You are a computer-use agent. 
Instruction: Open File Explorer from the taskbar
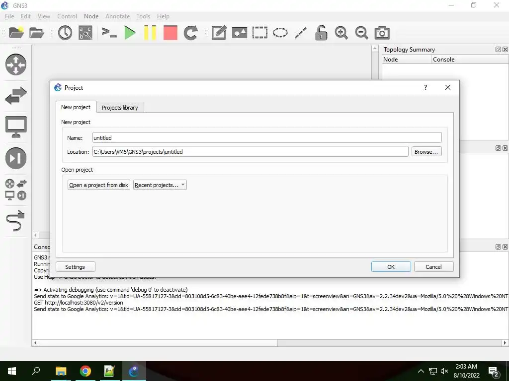61,371
